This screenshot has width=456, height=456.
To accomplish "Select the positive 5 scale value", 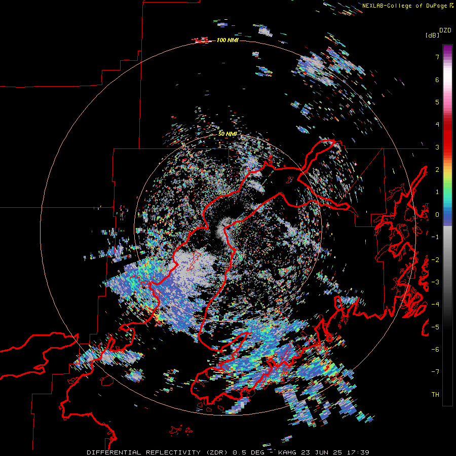I will (x=437, y=102).
